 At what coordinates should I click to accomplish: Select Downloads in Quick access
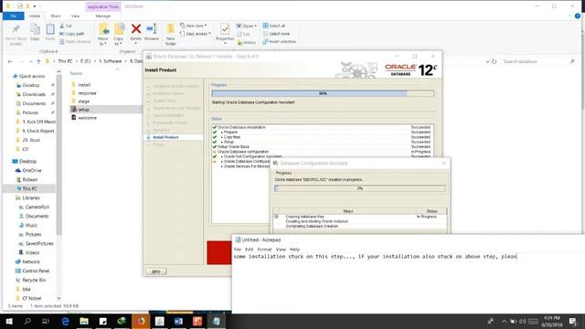click(x=34, y=94)
